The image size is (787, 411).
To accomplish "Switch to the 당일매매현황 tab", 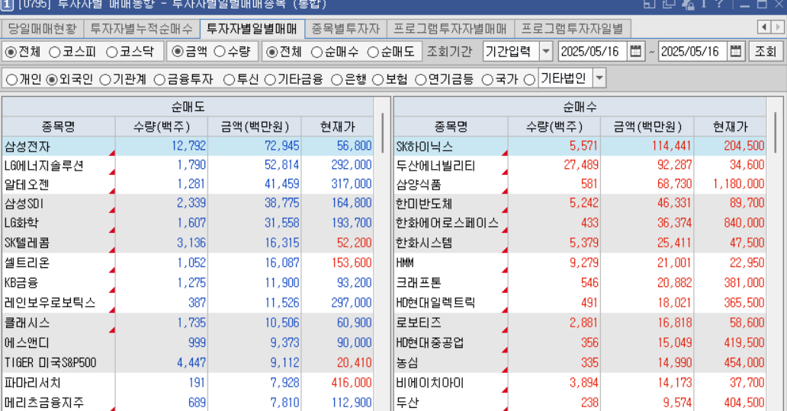I will (42, 29).
